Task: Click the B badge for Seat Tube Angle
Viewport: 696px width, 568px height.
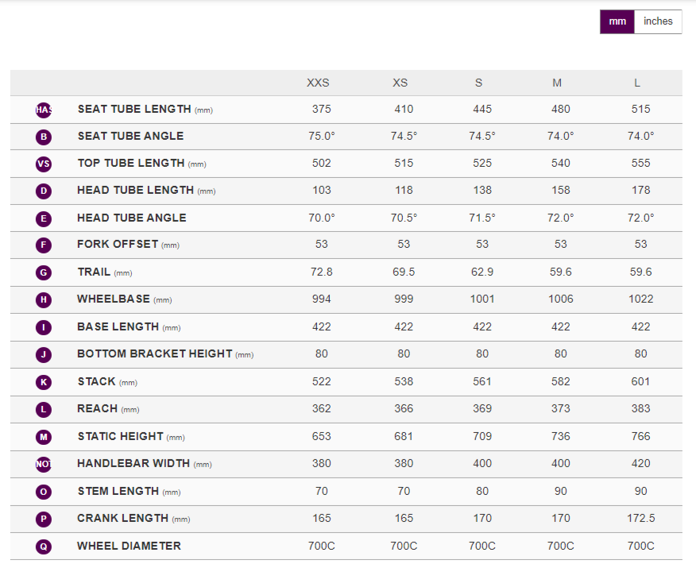Action: 44,137
